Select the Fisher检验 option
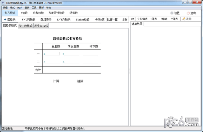This screenshot has width=203, height=132. coord(83,20)
